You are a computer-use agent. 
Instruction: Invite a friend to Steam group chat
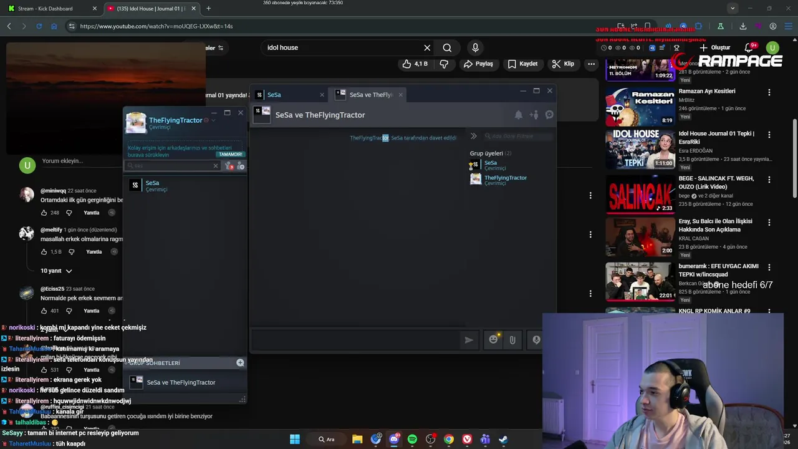[x=534, y=115]
